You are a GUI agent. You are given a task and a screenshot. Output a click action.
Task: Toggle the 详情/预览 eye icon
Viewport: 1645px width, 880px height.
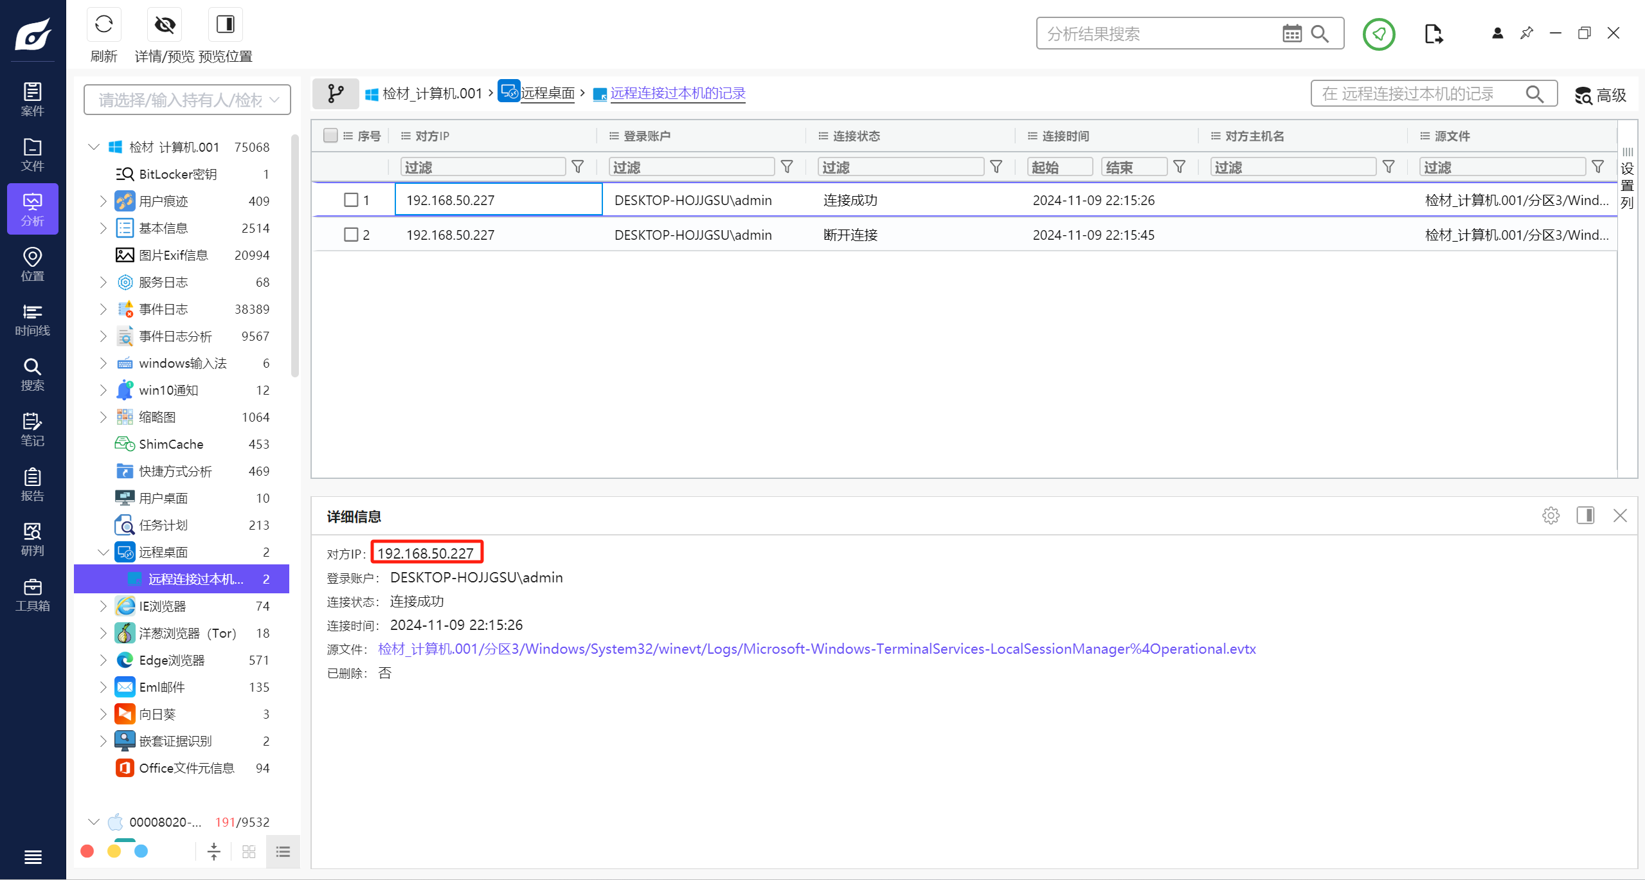(165, 25)
